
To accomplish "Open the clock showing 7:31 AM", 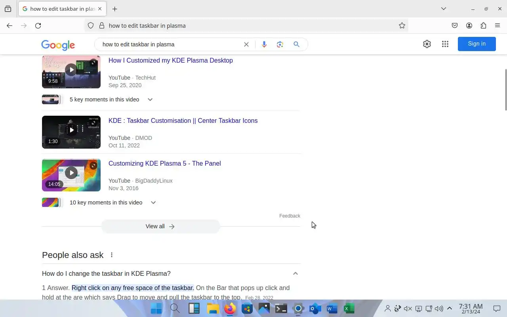I will pyautogui.click(x=471, y=308).
